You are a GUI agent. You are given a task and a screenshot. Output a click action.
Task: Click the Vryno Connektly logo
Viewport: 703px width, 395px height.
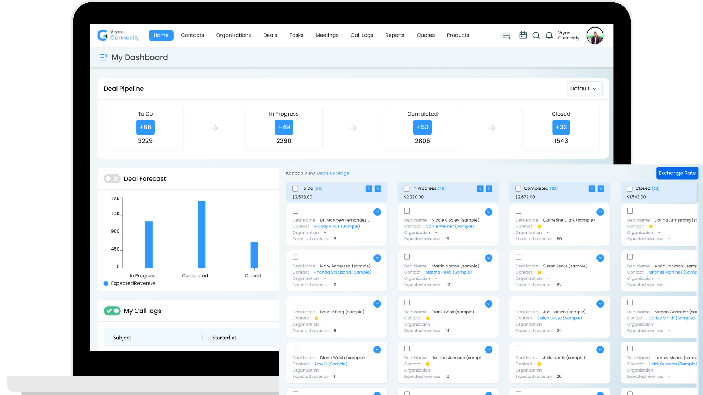(118, 35)
